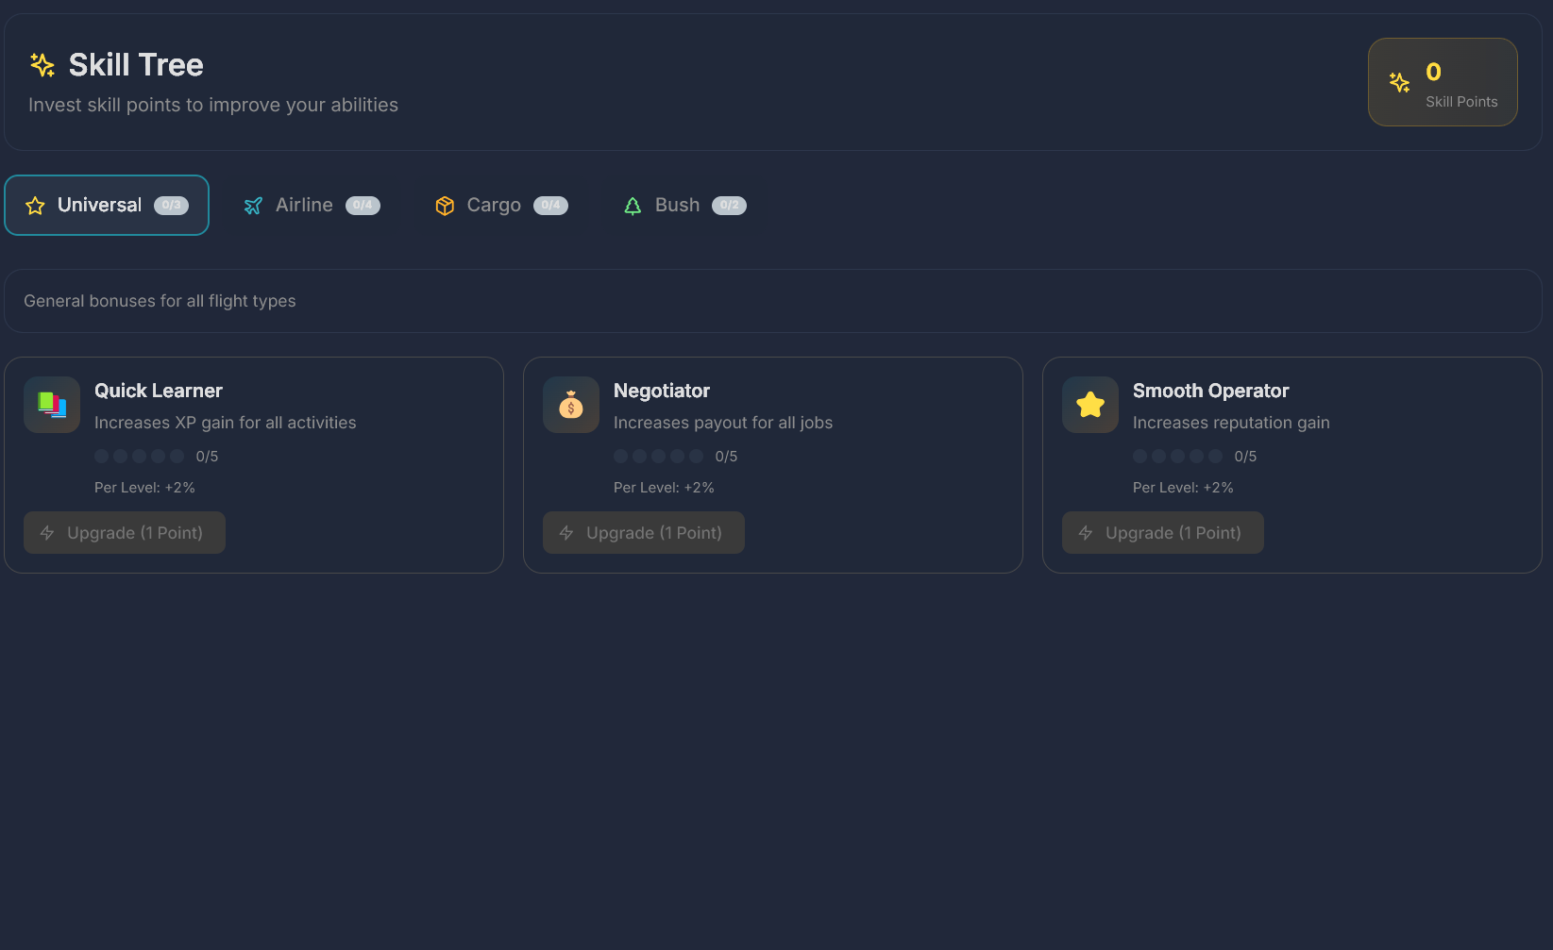Select the Universal tab

(x=107, y=205)
